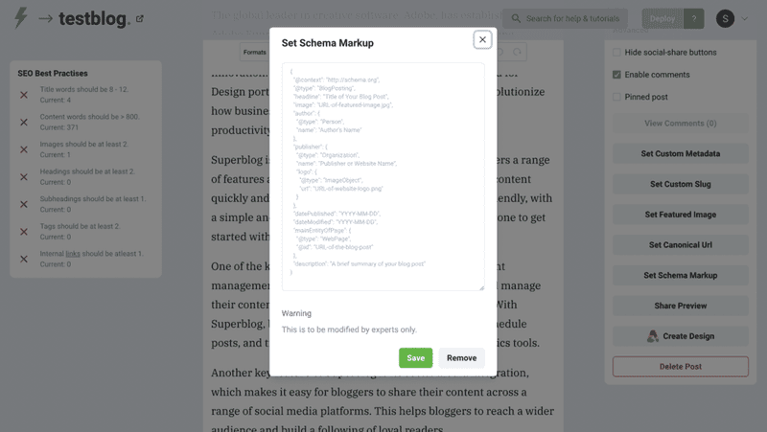
Task: Close the Set Schema Markup dialog
Action: 482,39
